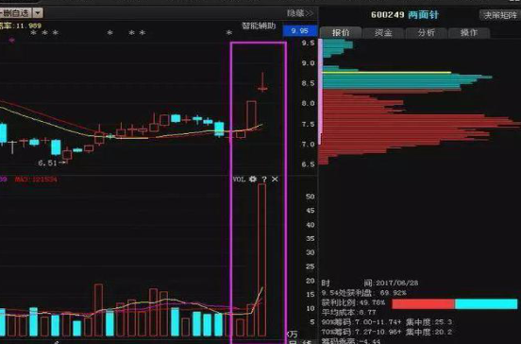Close the VOL indicator panel
Screen dimensions: 521x344
[275, 179]
